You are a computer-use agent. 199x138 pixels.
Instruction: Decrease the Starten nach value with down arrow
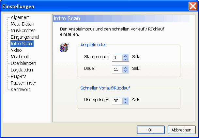(x=126, y=59)
